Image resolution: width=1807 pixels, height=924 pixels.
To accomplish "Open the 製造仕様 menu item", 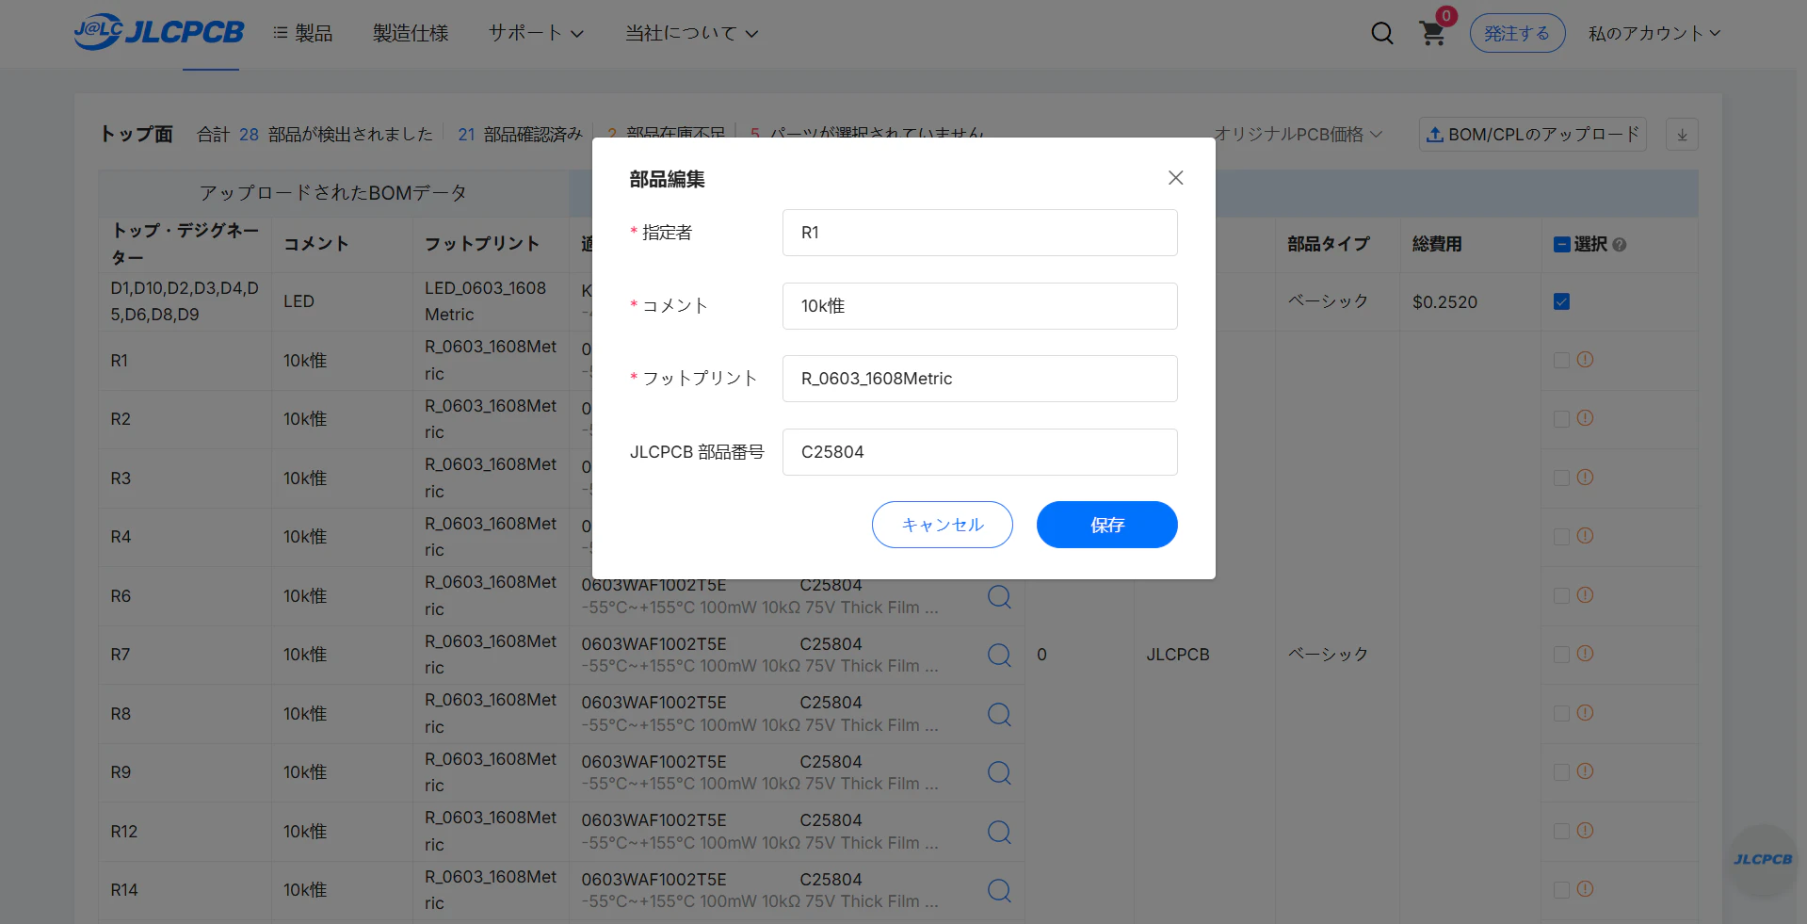I will coord(411,33).
